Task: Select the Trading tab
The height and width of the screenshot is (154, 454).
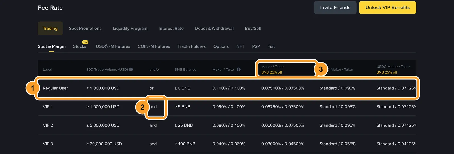Action: coord(50,28)
